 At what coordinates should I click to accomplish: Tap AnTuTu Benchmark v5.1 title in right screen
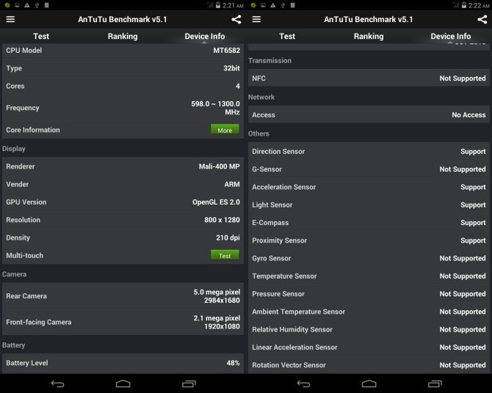tap(369, 20)
